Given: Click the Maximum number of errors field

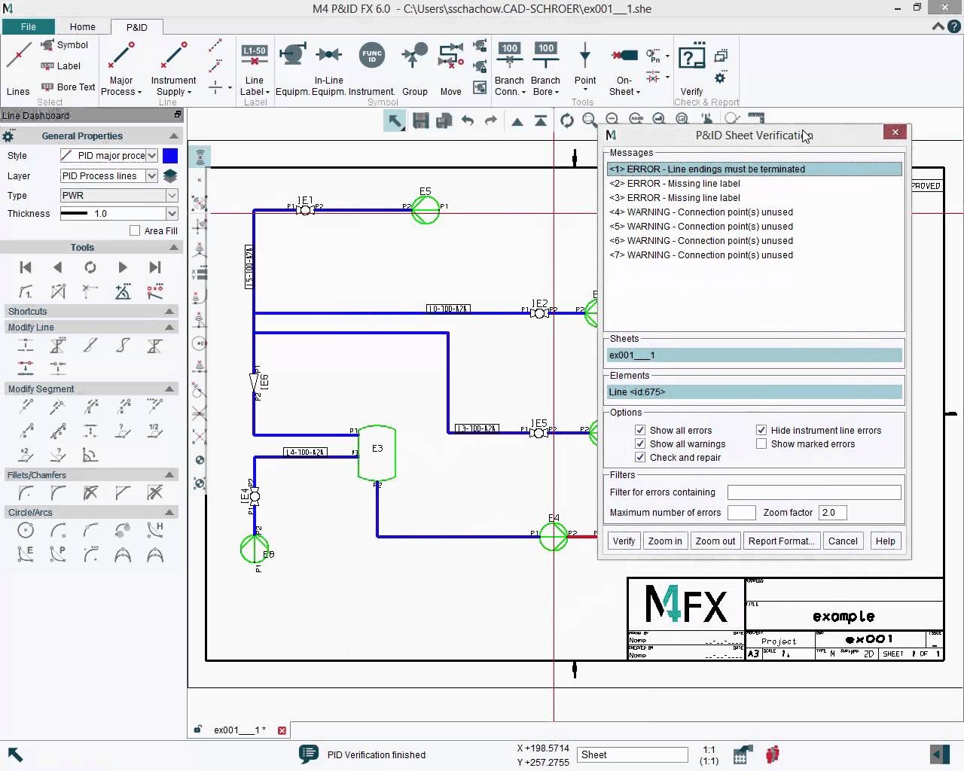Looking at the screenshot, I should pos(741,513).
